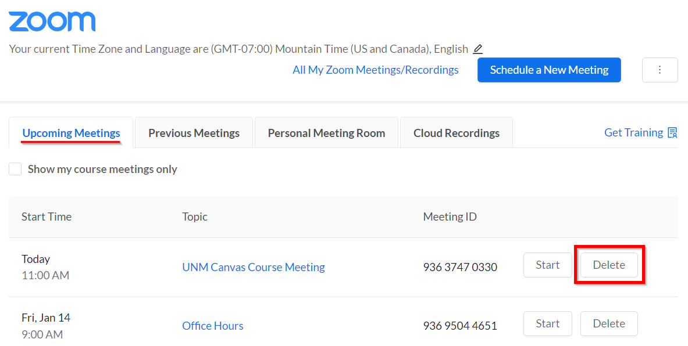Go to the Cloud Recordings tab
Viewport: 688px width, 346px height.
456,133
